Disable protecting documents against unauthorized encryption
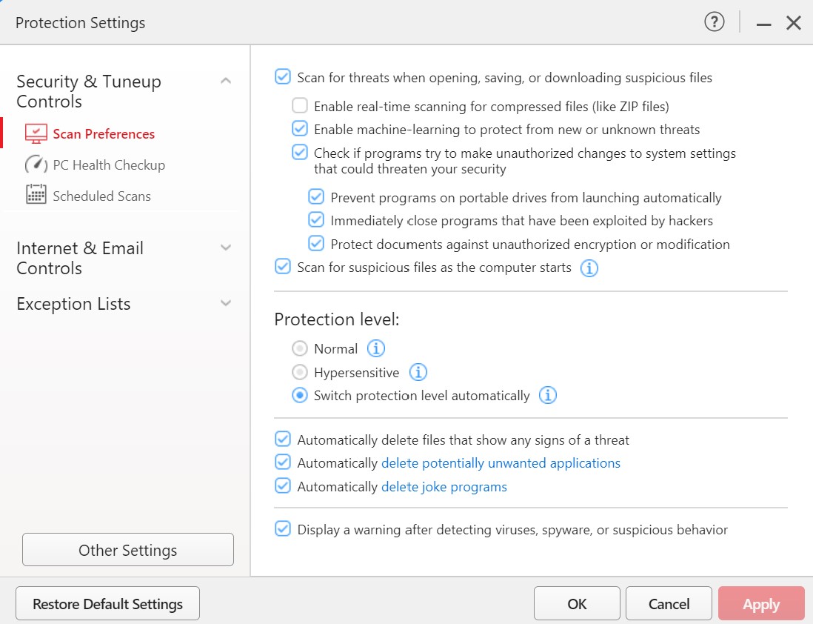 pyautogui.click(x=316, y=244)
